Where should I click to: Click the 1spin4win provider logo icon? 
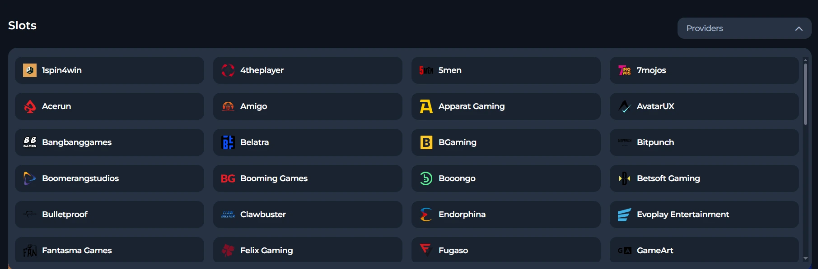(29, 70)
